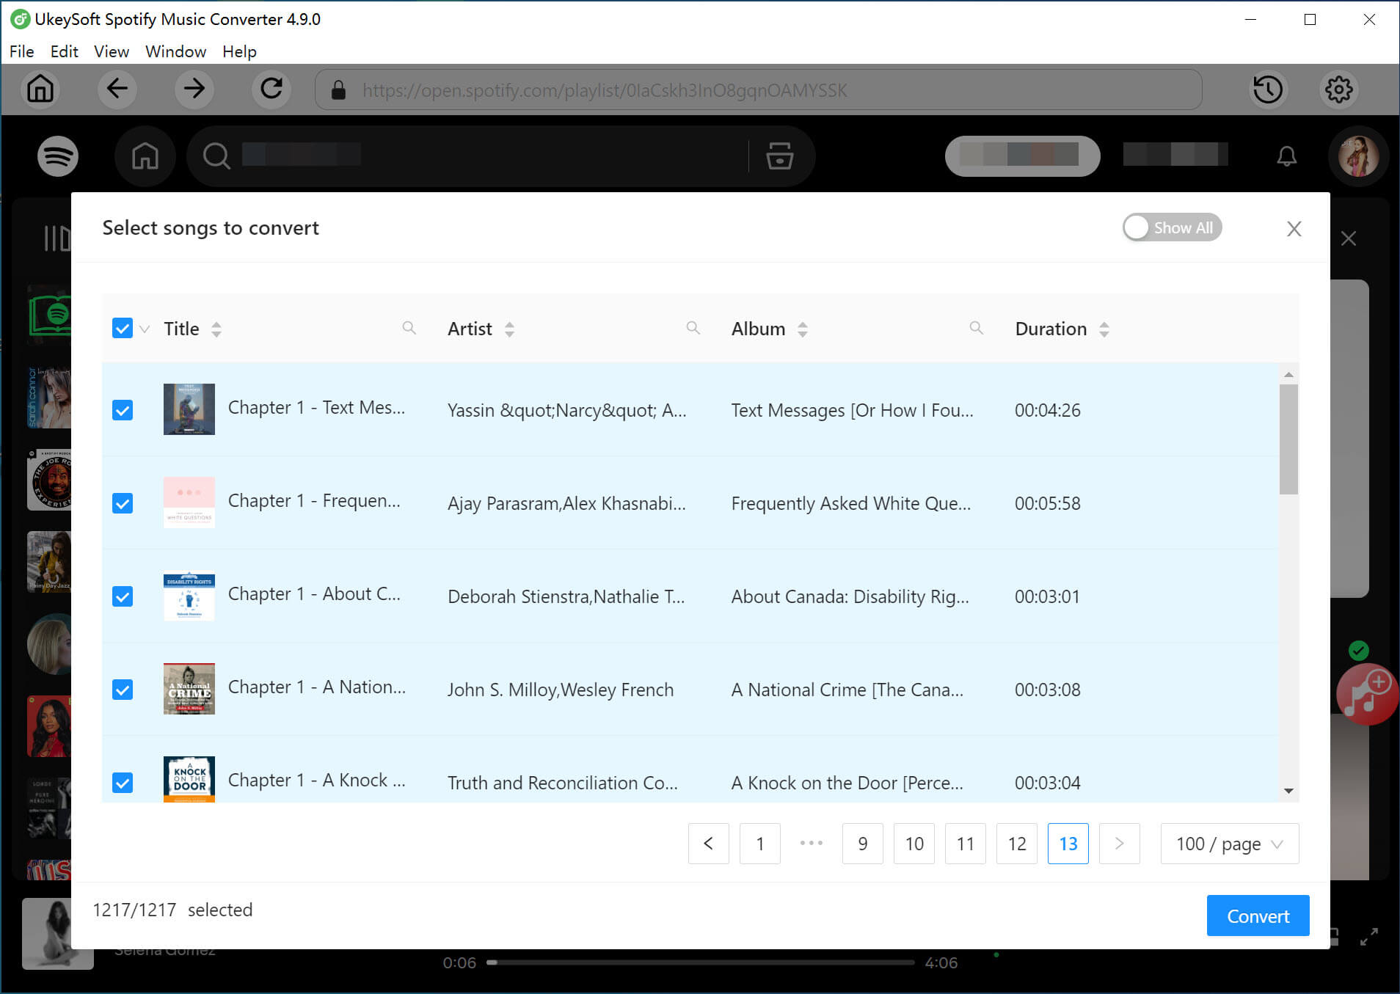The height and width of the screenshot is (994, 1400).
Task: Click the lock icon in address bar
Action: [338, 90]
